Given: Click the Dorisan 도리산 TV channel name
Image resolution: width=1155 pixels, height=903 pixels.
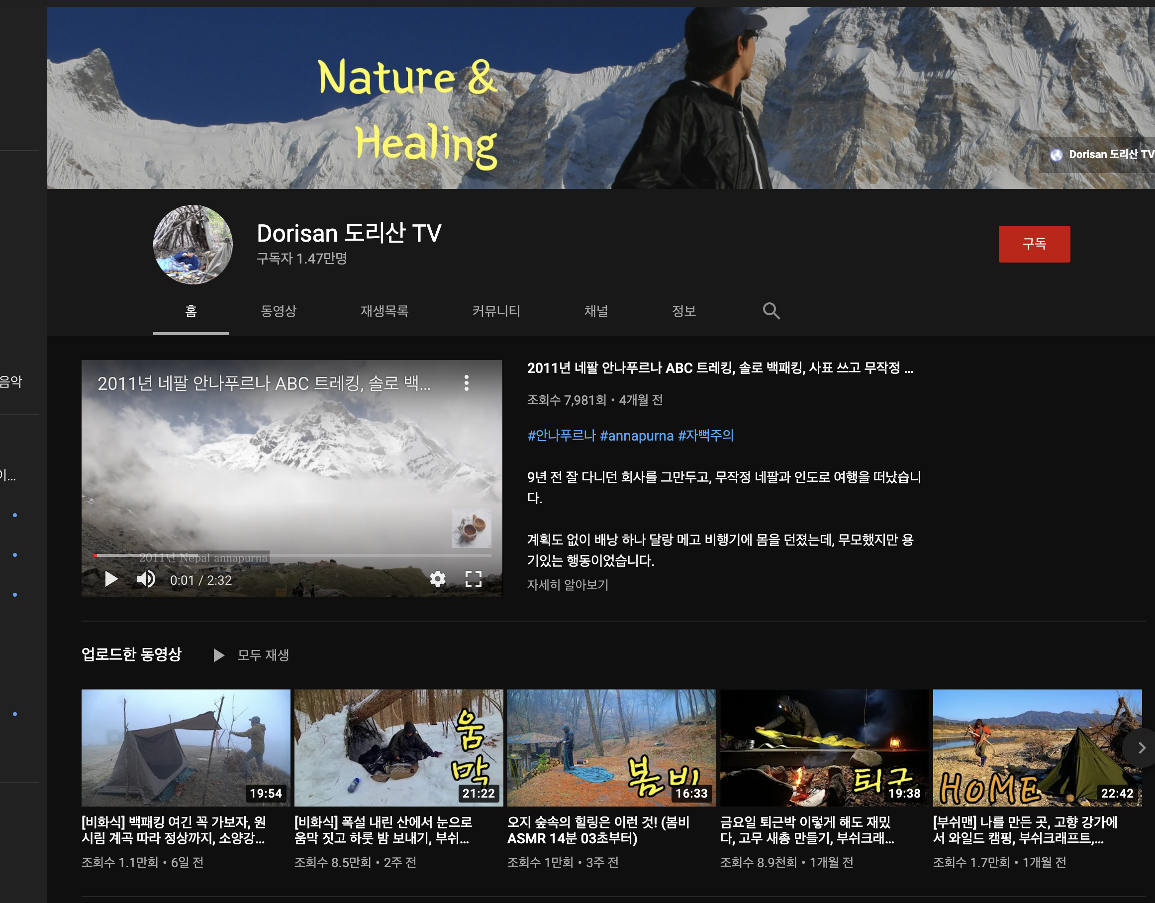Looking at the screenshot, I should (349, 233).
